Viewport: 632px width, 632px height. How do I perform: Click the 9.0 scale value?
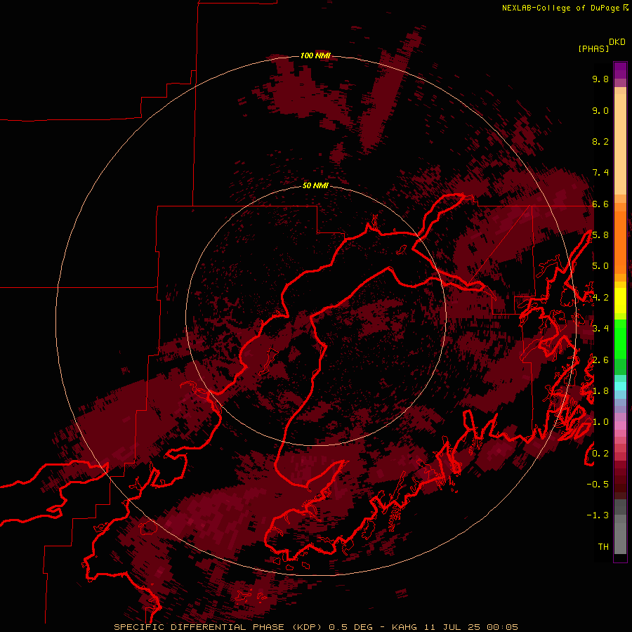600,110
